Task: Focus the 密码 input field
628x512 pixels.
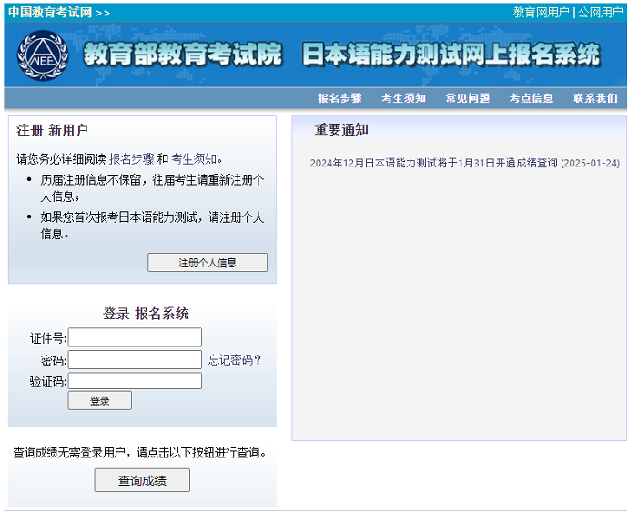Action: point(135,359)
